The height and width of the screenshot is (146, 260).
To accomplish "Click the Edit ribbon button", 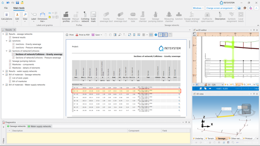I will point(17,17).
